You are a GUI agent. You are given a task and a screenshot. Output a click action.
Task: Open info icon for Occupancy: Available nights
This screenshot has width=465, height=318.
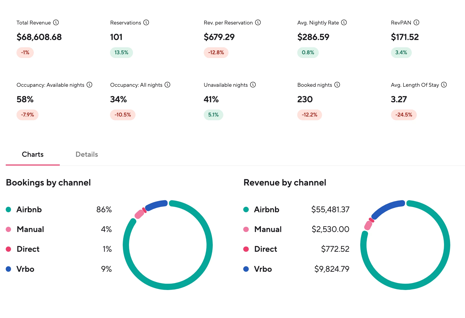89,85
